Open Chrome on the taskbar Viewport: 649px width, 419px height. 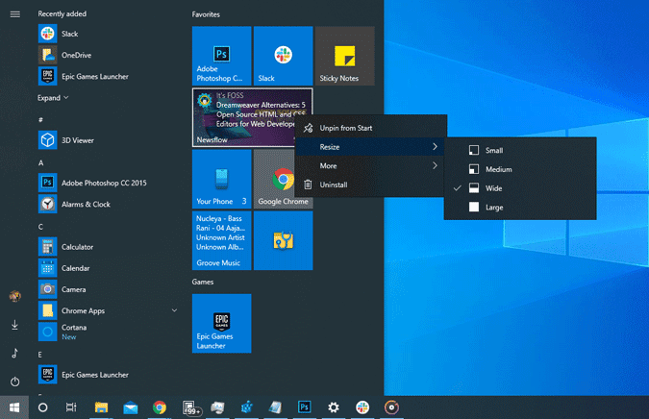160,407
